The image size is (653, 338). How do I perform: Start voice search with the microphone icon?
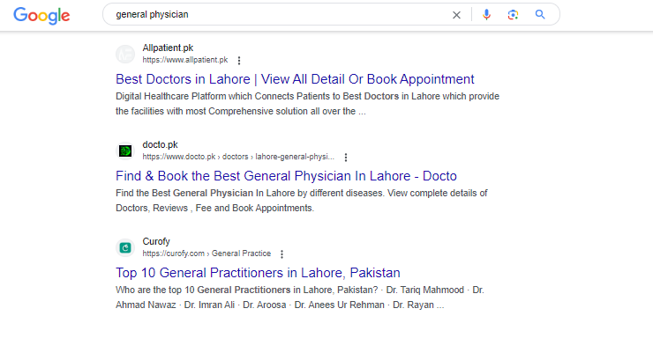(x=486, y=15)
